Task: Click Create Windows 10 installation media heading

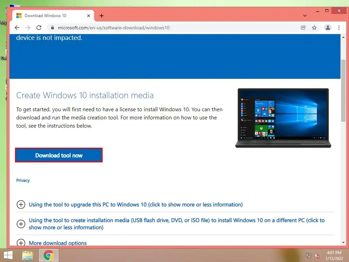Action: click(85, 96)
